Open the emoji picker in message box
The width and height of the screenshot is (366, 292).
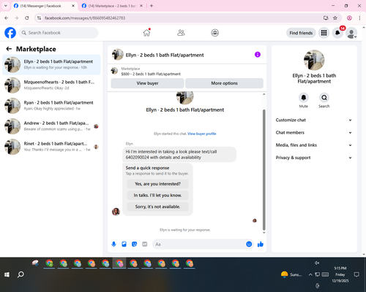pyautogui.click(x=249, y=244)
